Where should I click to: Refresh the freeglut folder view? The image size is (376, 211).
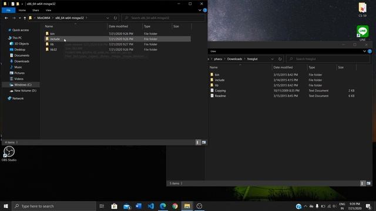280,59
